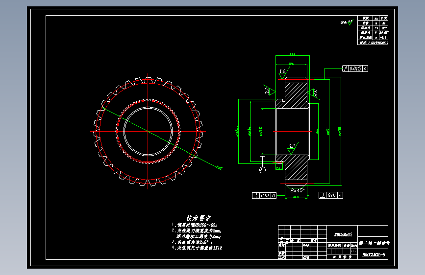This screenshot has height=275, width=425.
Task: Select the 20CrMnTi material cell
Action: click(x=343, y=235)
